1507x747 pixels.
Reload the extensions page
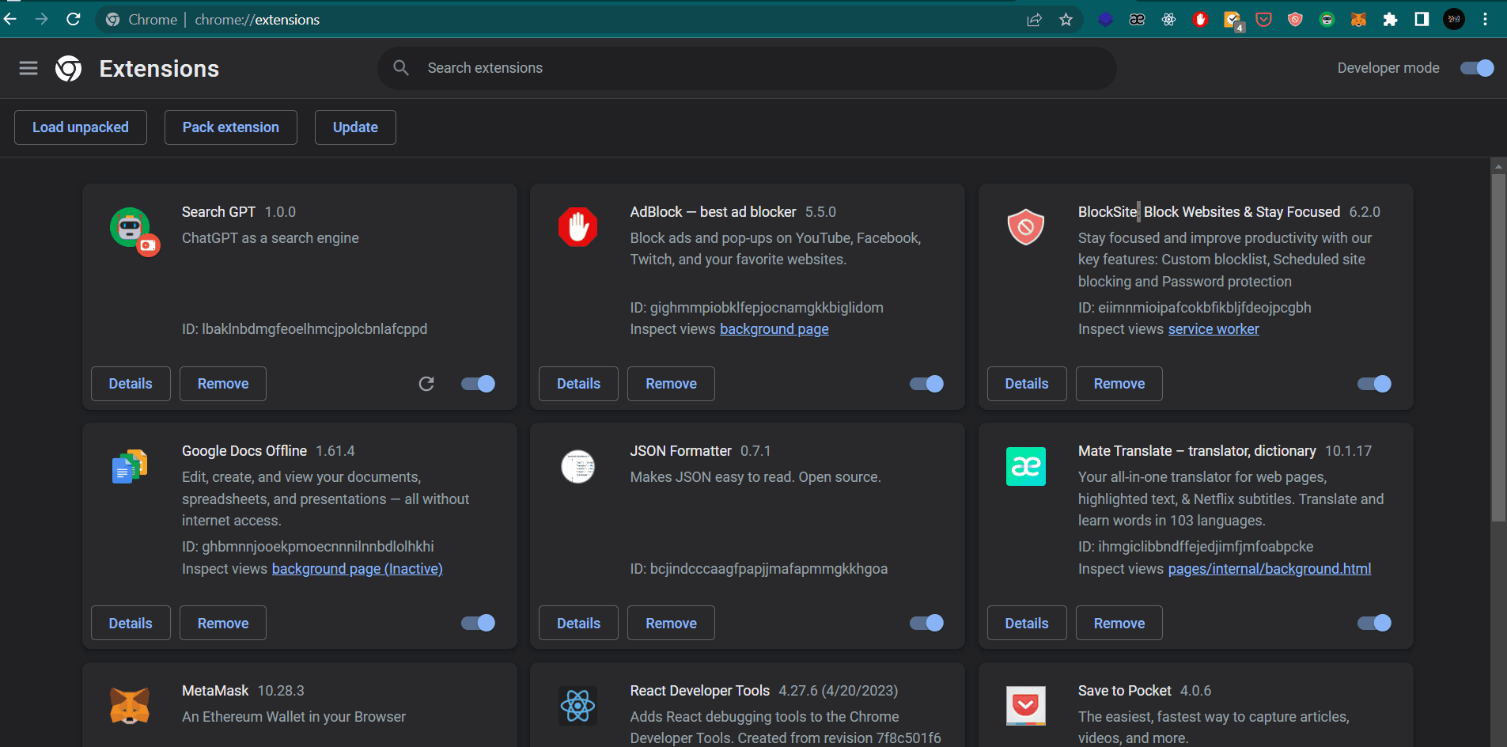[74, 19]
